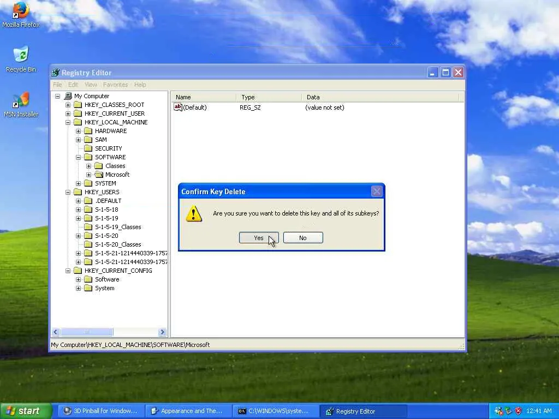
Task: Click the Type column header
Action: tap(269, 97)
